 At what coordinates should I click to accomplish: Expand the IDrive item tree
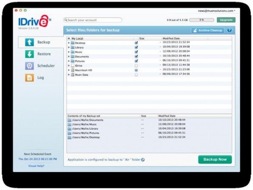coord(69,65)
